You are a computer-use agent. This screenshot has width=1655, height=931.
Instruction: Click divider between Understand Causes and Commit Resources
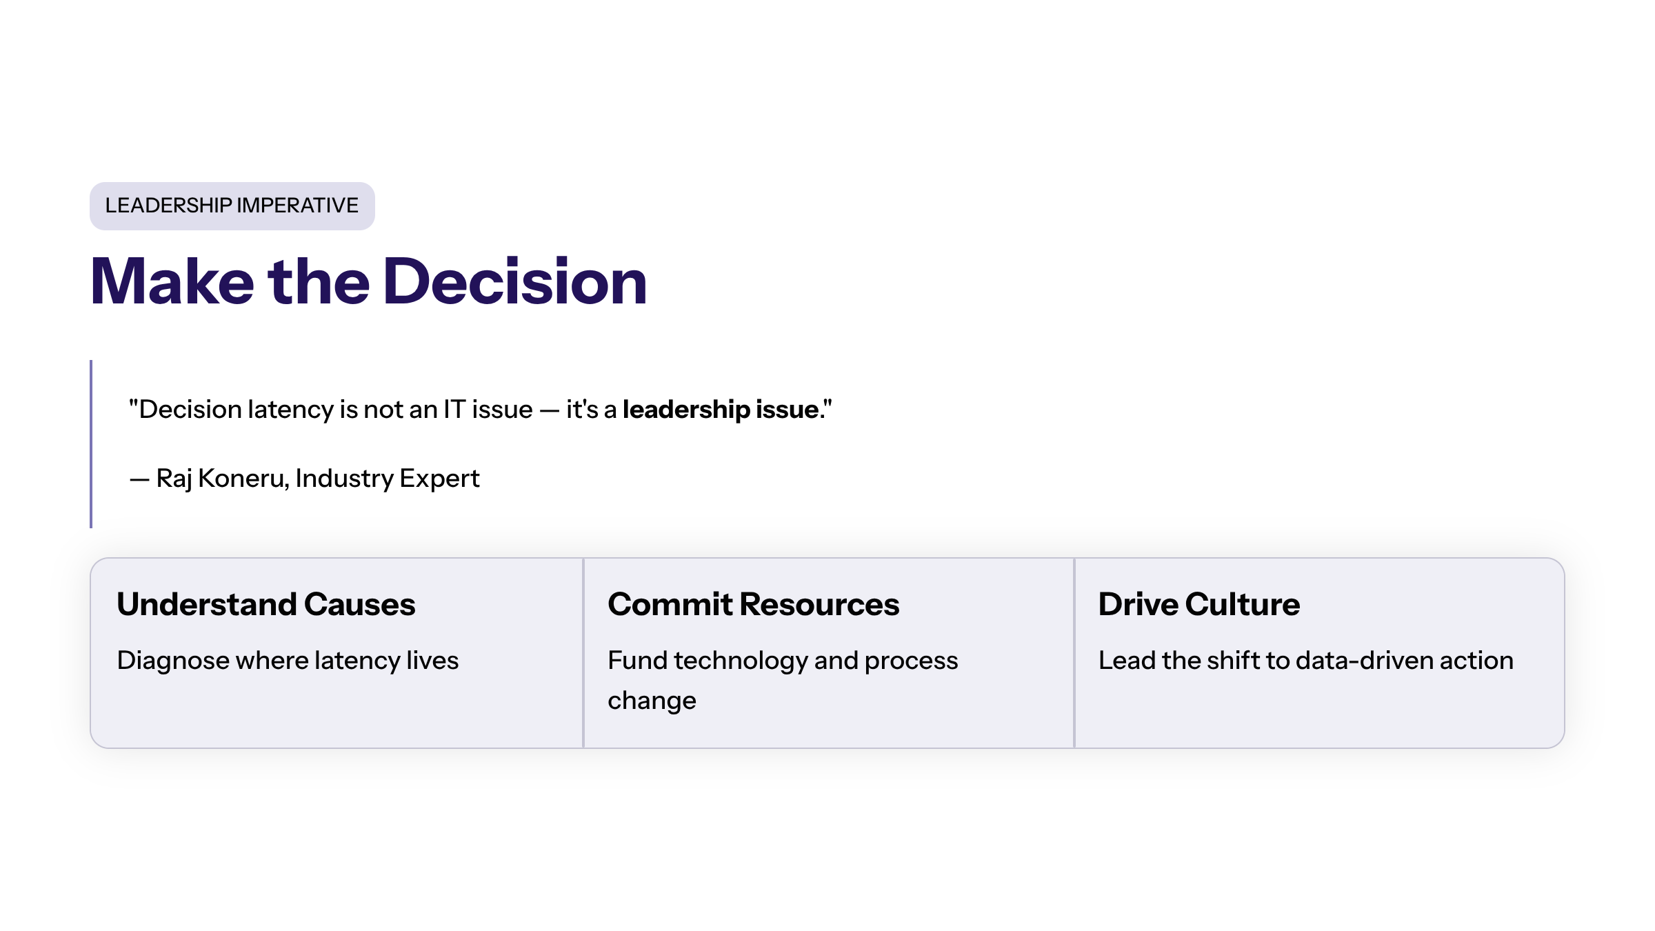tap(583, 652)
